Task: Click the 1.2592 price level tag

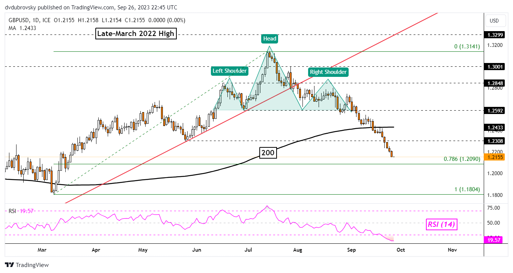Action: pos(494,110)
